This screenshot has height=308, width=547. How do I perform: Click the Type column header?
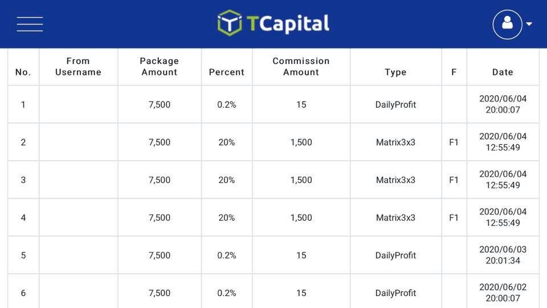click(x=395, y=72)
